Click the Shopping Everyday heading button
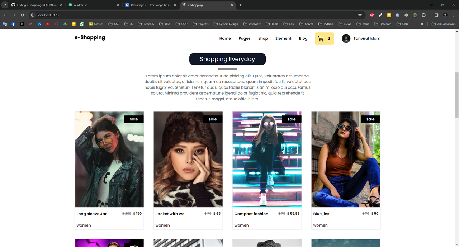 pyautogui.click(x=227, y=59)
